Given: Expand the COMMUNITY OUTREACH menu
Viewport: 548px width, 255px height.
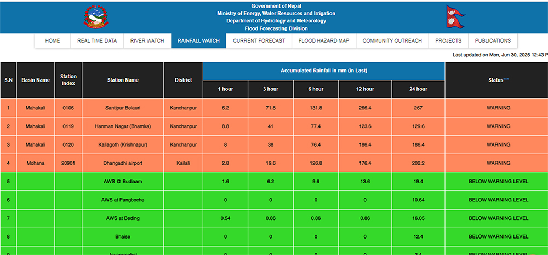Looking at the screenshot, I should point(392,41).
